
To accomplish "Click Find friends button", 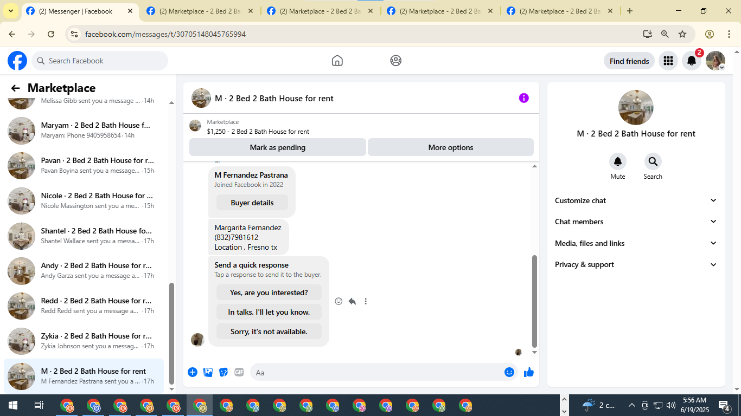I will 629,61.
